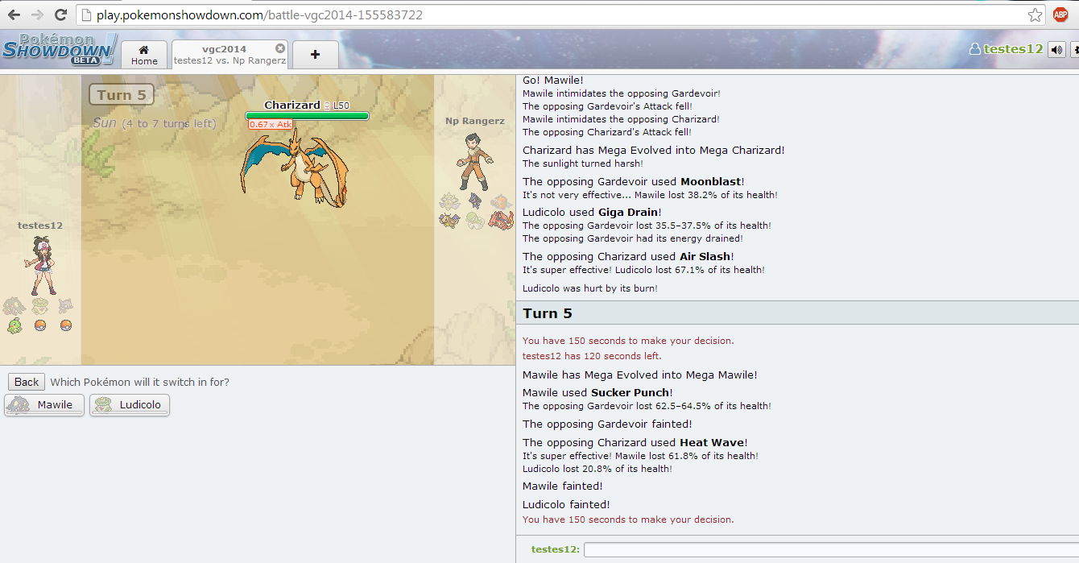Click the Back button in the switch menu
1079x563 pixels.
pyautogui.click(x=27, y=382)
